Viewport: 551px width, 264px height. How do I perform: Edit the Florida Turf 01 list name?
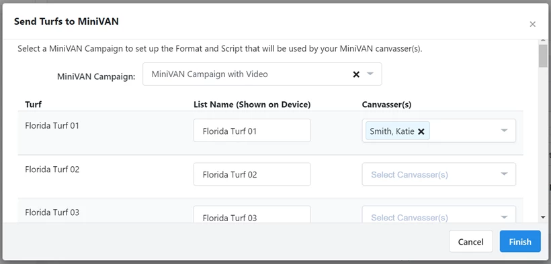[x=252, y=131]
